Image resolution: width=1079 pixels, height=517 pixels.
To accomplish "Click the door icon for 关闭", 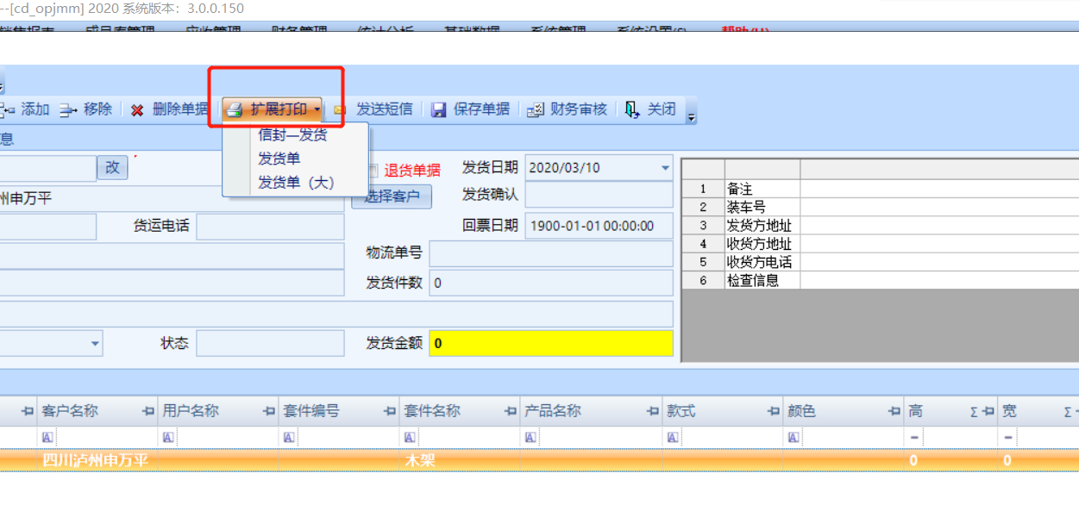I will pyautogui.click(x=632, y=110).
